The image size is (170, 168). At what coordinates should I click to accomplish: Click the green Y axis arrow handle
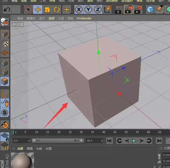coord(99,52)
